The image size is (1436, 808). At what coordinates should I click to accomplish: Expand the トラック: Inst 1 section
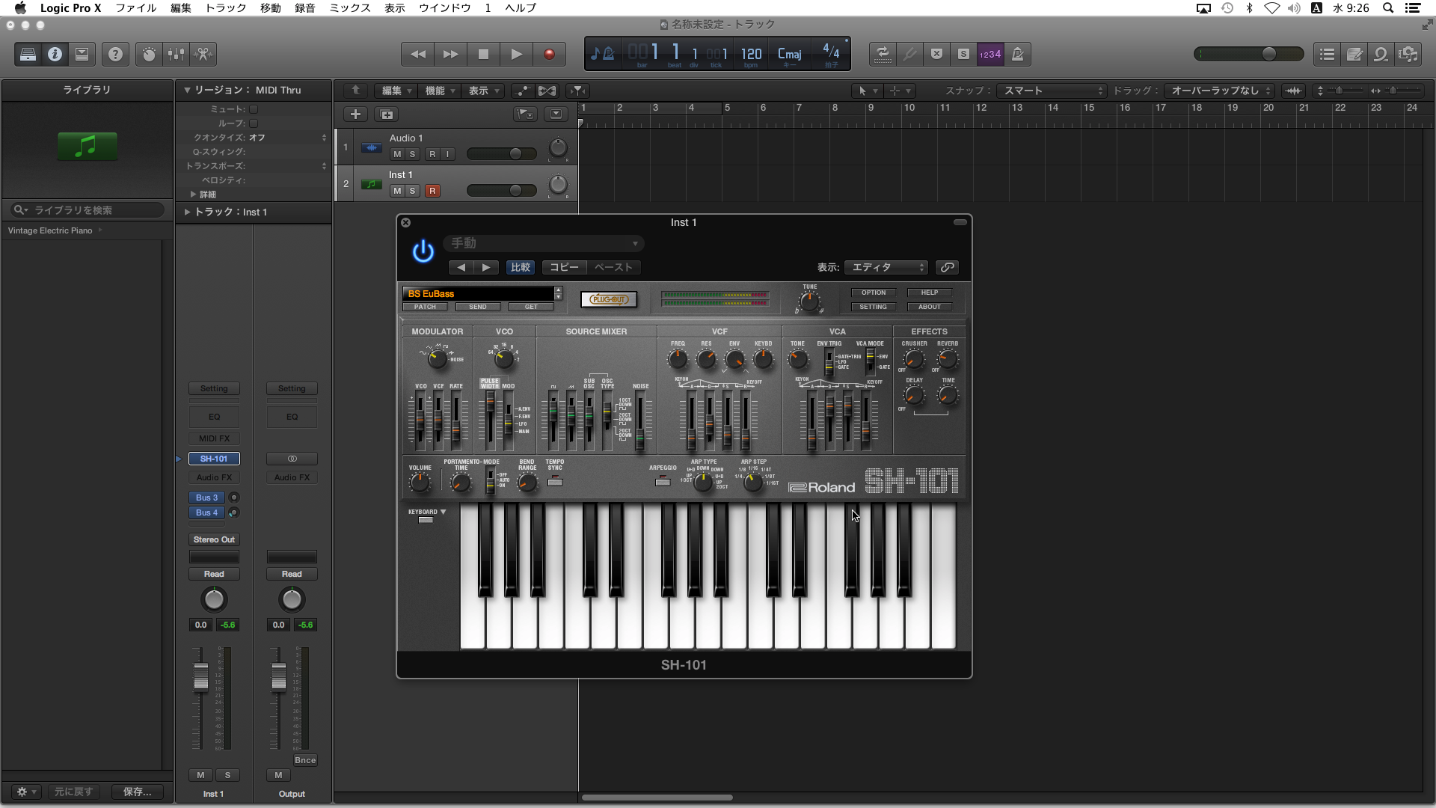pos(187,212)
